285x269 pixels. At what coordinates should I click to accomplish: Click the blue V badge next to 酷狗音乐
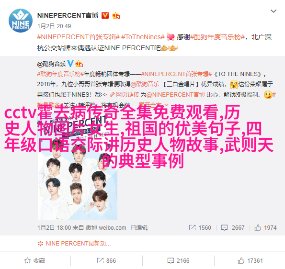click(x=70, y=64)
